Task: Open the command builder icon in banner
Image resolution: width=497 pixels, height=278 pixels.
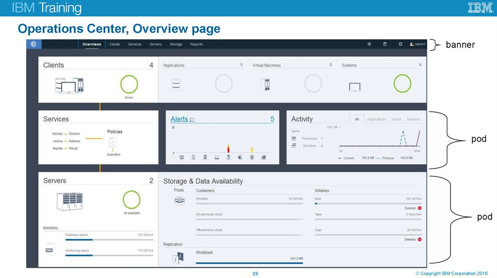Action: pyautogui.click(x=385, y=44)
